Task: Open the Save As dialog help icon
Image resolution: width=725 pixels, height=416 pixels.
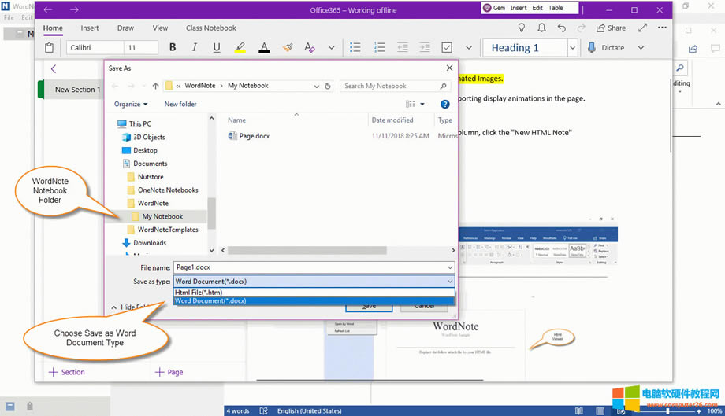Action: (445, 104)
